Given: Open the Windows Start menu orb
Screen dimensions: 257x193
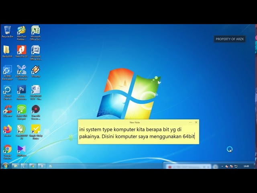Looking at the screenshot, I should (5, 166).
